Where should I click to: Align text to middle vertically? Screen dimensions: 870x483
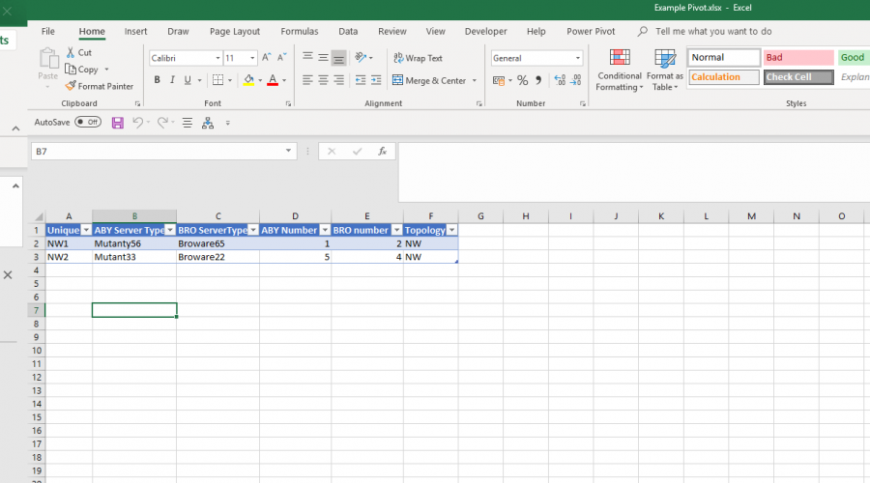[323, 57]
